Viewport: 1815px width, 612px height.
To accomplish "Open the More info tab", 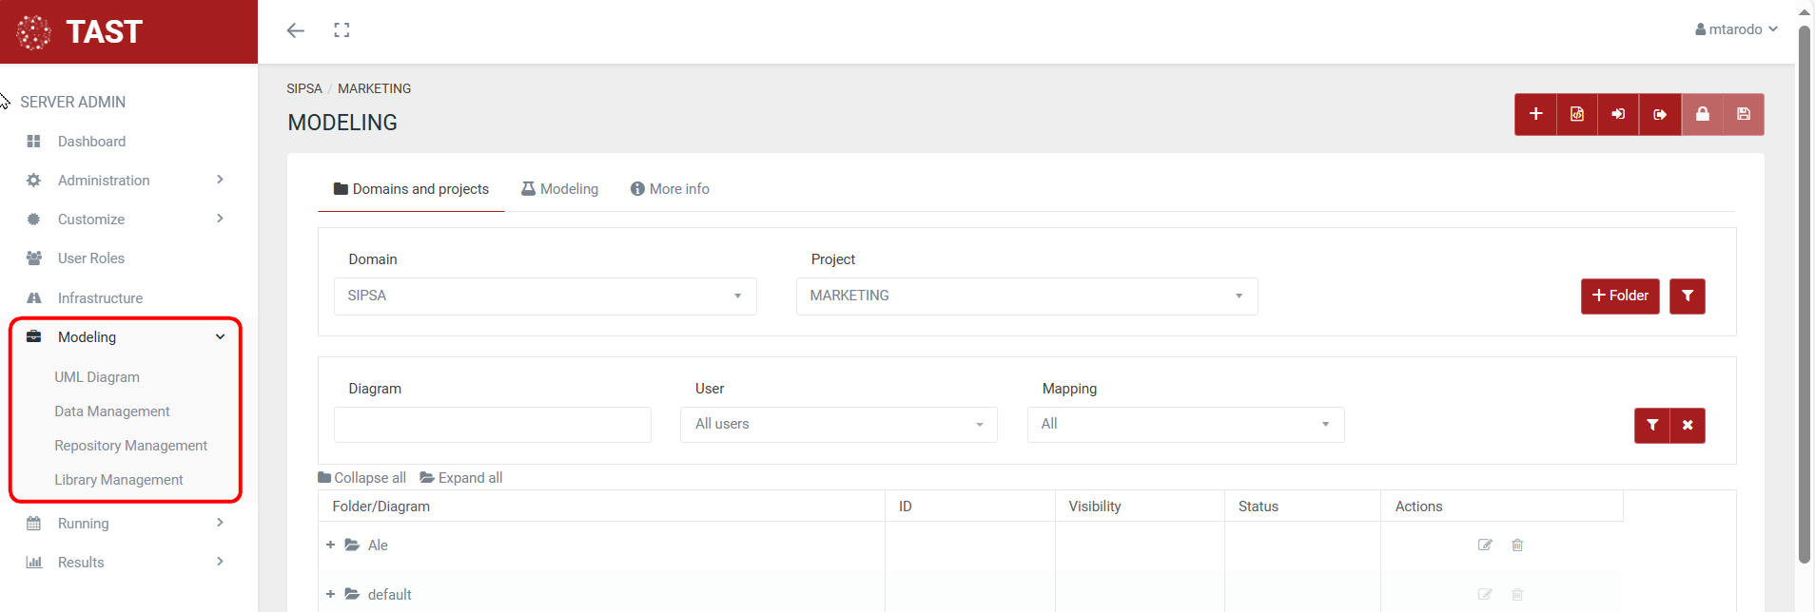I will [x=670, y=189].
